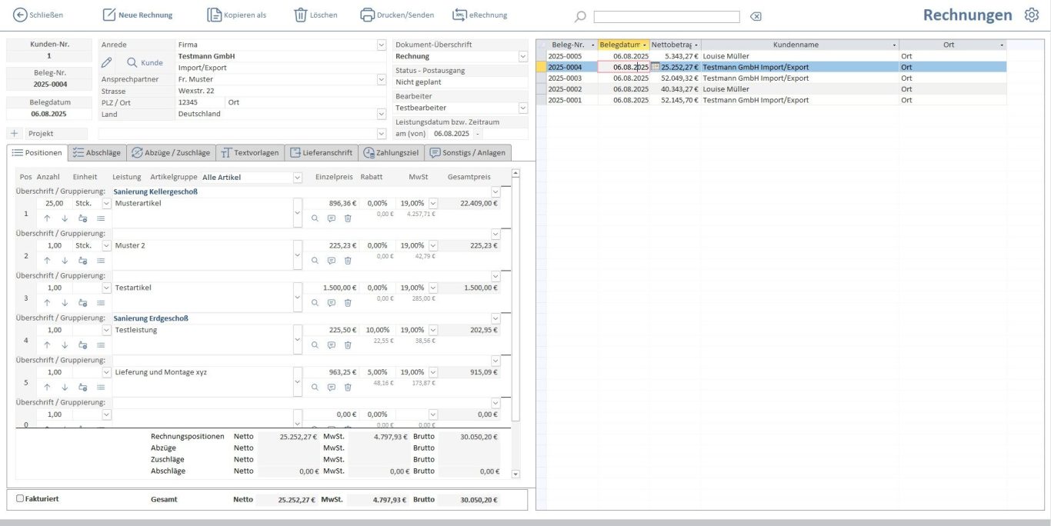Move position 3 Testartikel down

tap(65, 303)
